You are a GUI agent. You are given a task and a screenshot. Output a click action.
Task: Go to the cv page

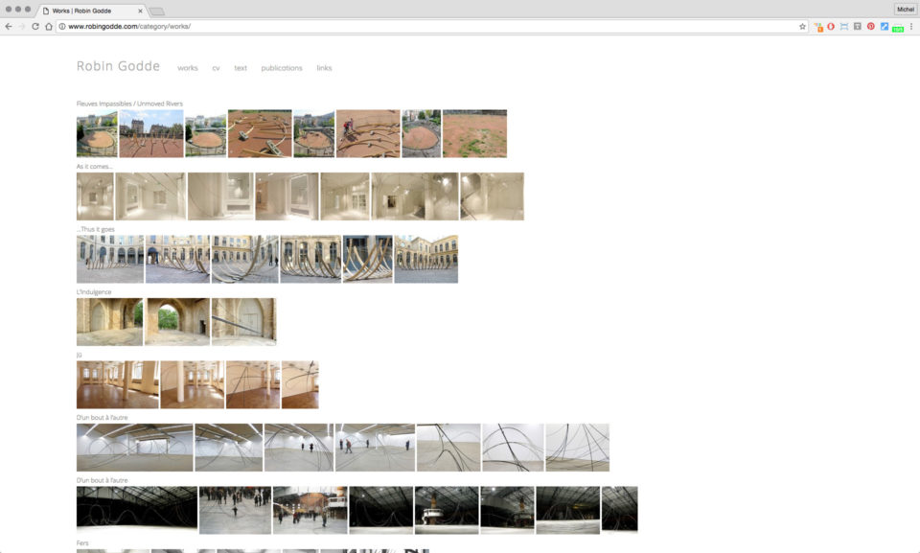(216, 68)
